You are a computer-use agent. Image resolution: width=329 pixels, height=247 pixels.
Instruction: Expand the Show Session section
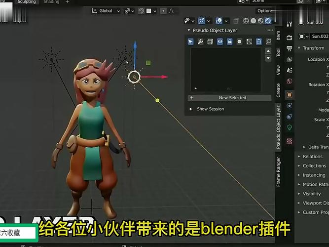(x=191, y=109)
